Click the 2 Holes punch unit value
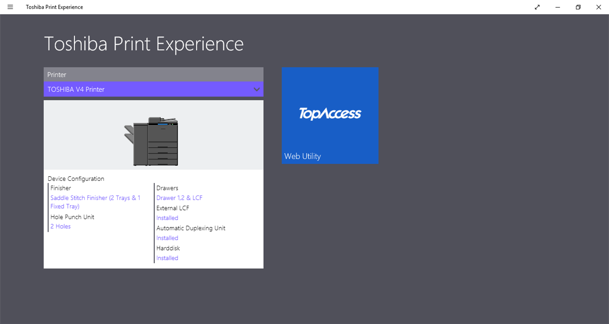 pos(60,226)
